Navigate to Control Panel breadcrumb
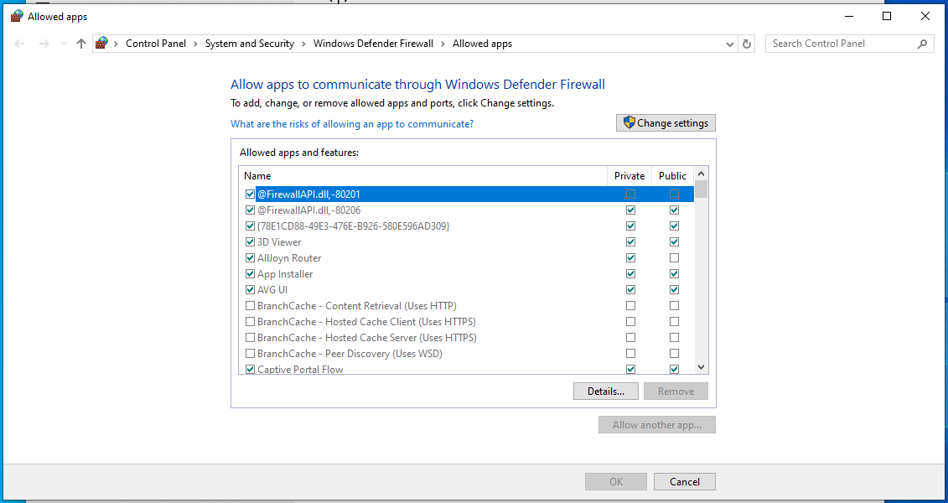This screenshot has height=503, width=948. (156, 44)
